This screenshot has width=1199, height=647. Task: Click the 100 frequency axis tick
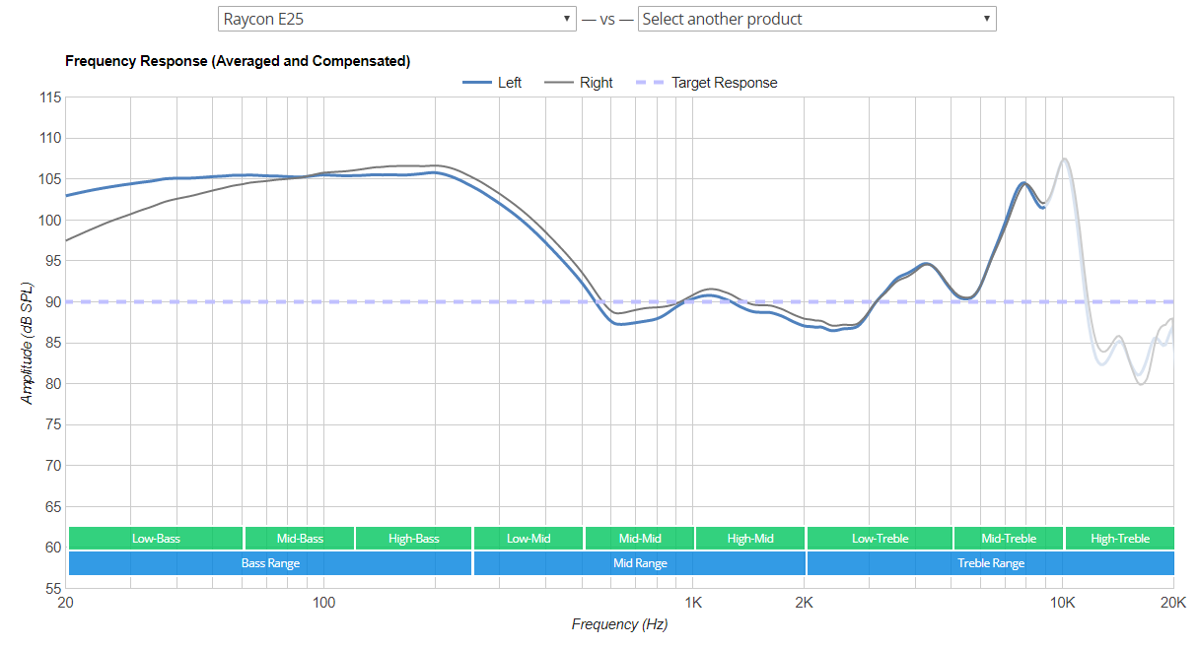coord(323,603)
